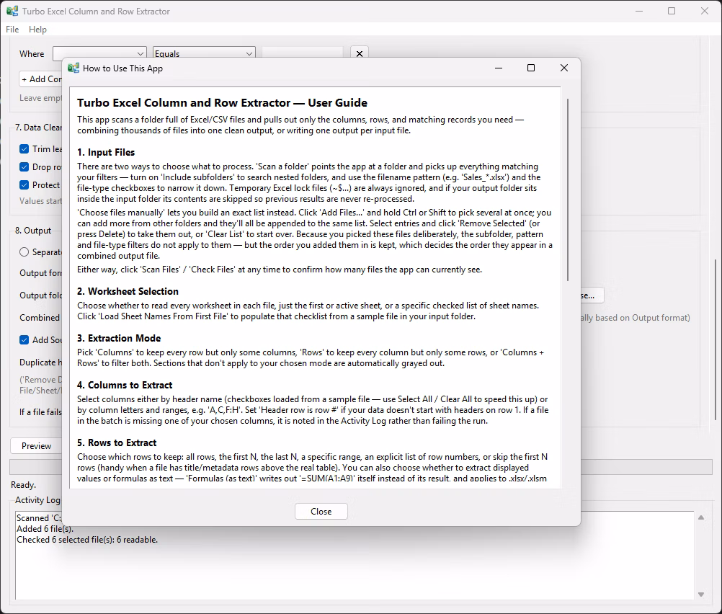Remove the Where condition with the X button
This screenshot has width=722, height=614.
(x=360, y=53)
